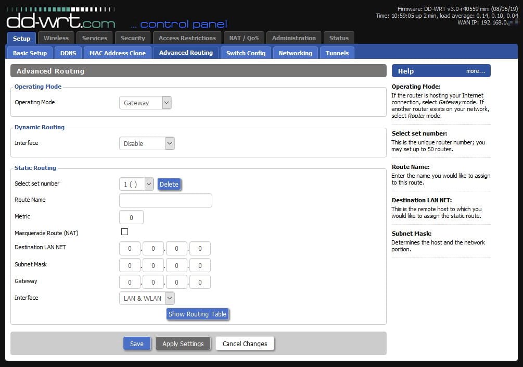
Task: Select the Advanced Routing sub-tab
Action: 186,53
